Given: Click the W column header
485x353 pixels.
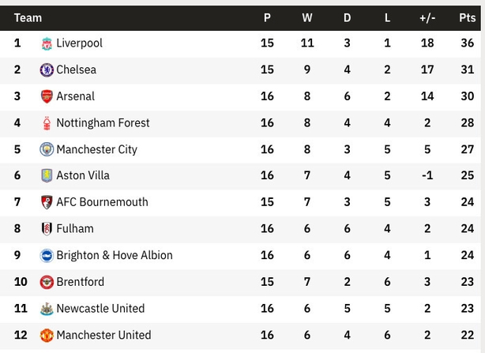Looking at the screenshot, I should pos(307,17).
